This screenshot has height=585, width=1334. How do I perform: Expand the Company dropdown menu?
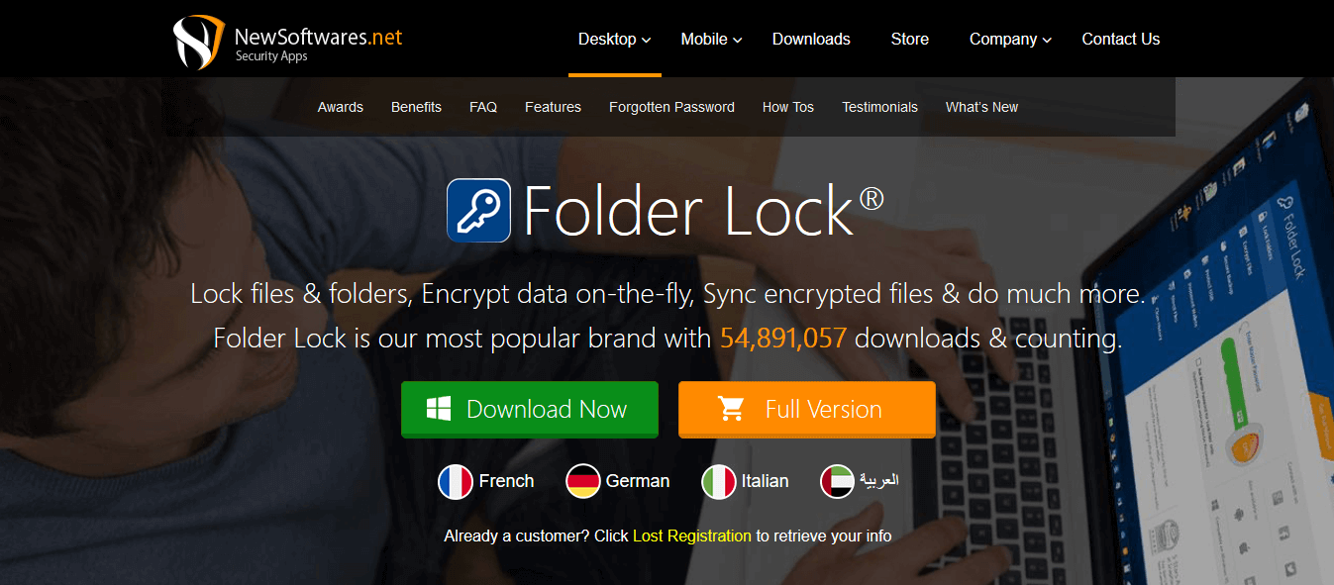coord(1010,40)
